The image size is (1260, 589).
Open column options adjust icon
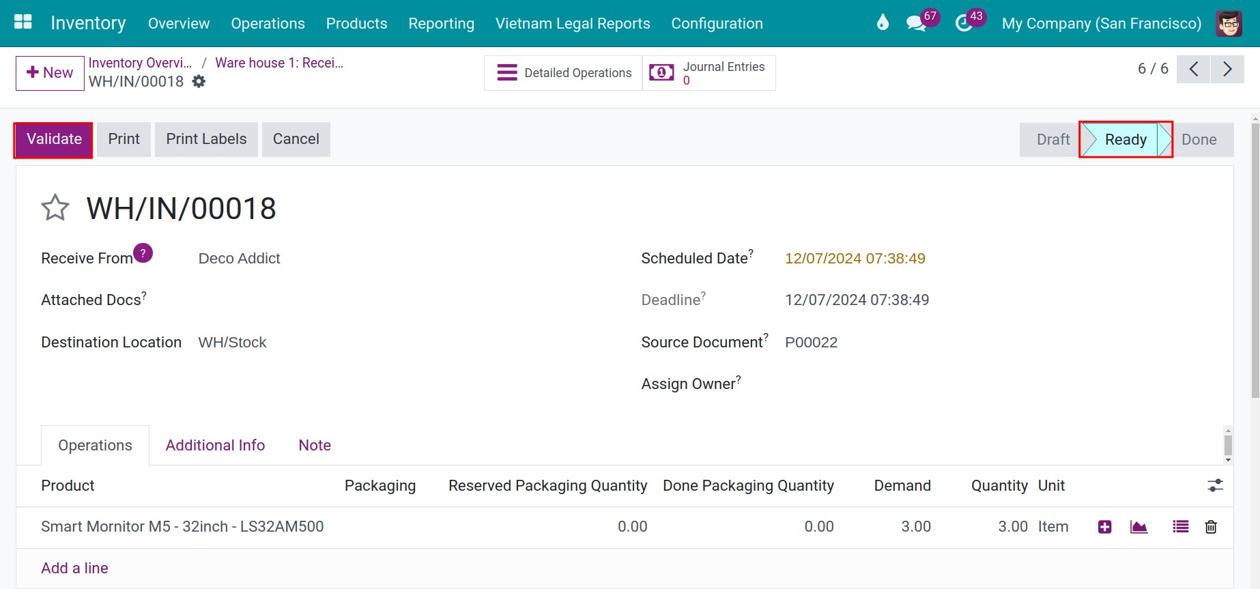[1215, 485]
